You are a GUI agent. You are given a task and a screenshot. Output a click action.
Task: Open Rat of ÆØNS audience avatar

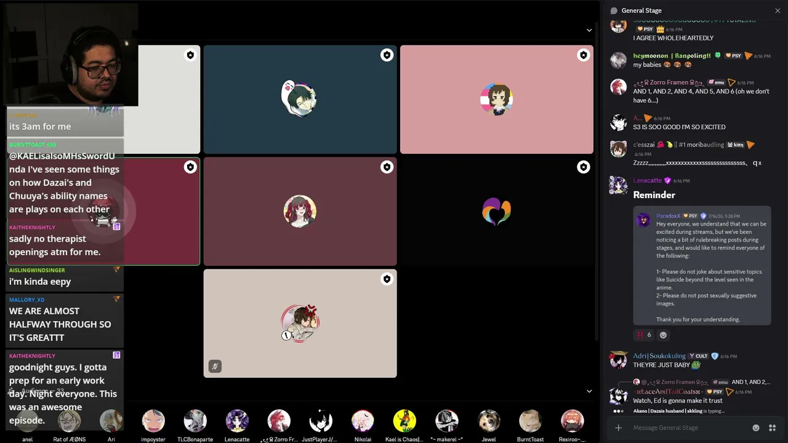coord(70,421)
